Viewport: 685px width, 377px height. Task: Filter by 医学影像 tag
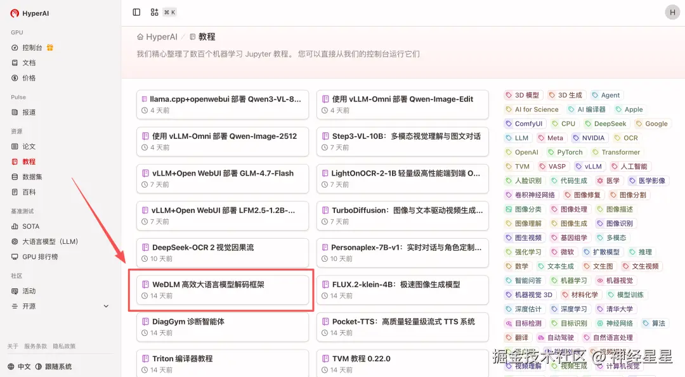[x=648, y=181]
